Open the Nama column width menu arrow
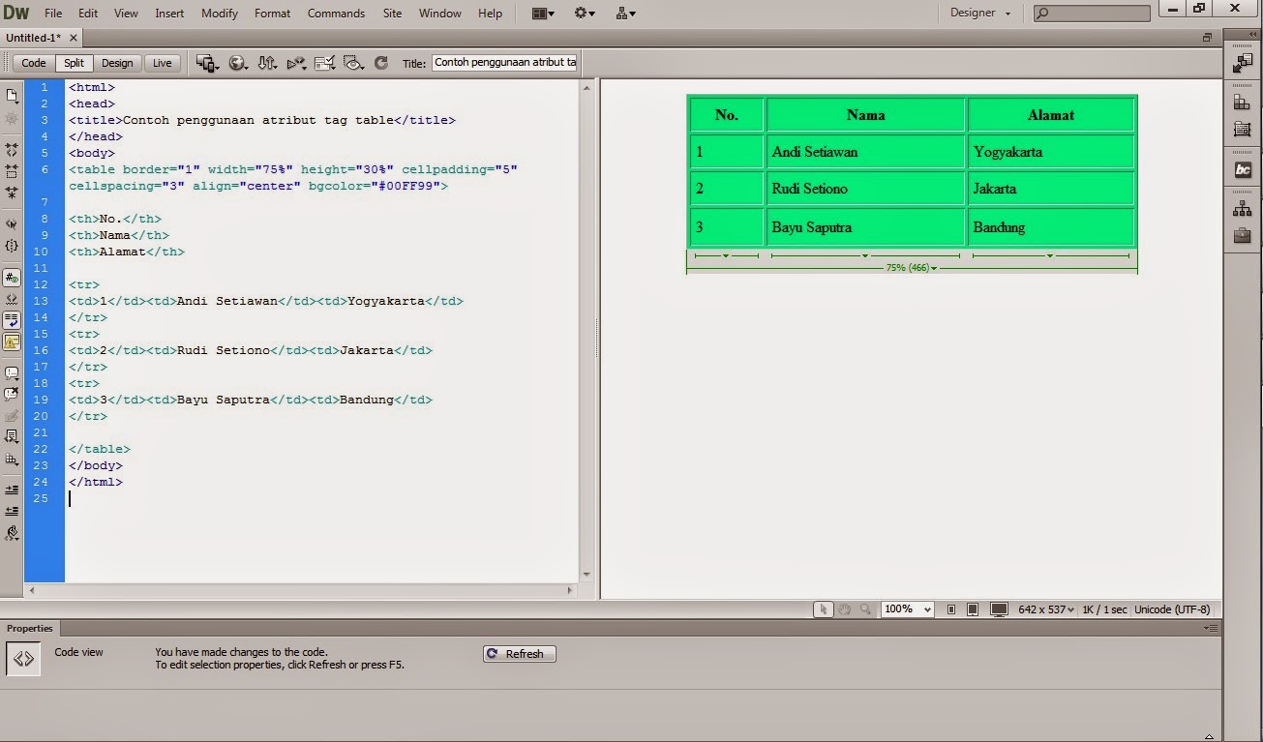The width and height of the screenshot is (1263, 742). click(865, 256)
